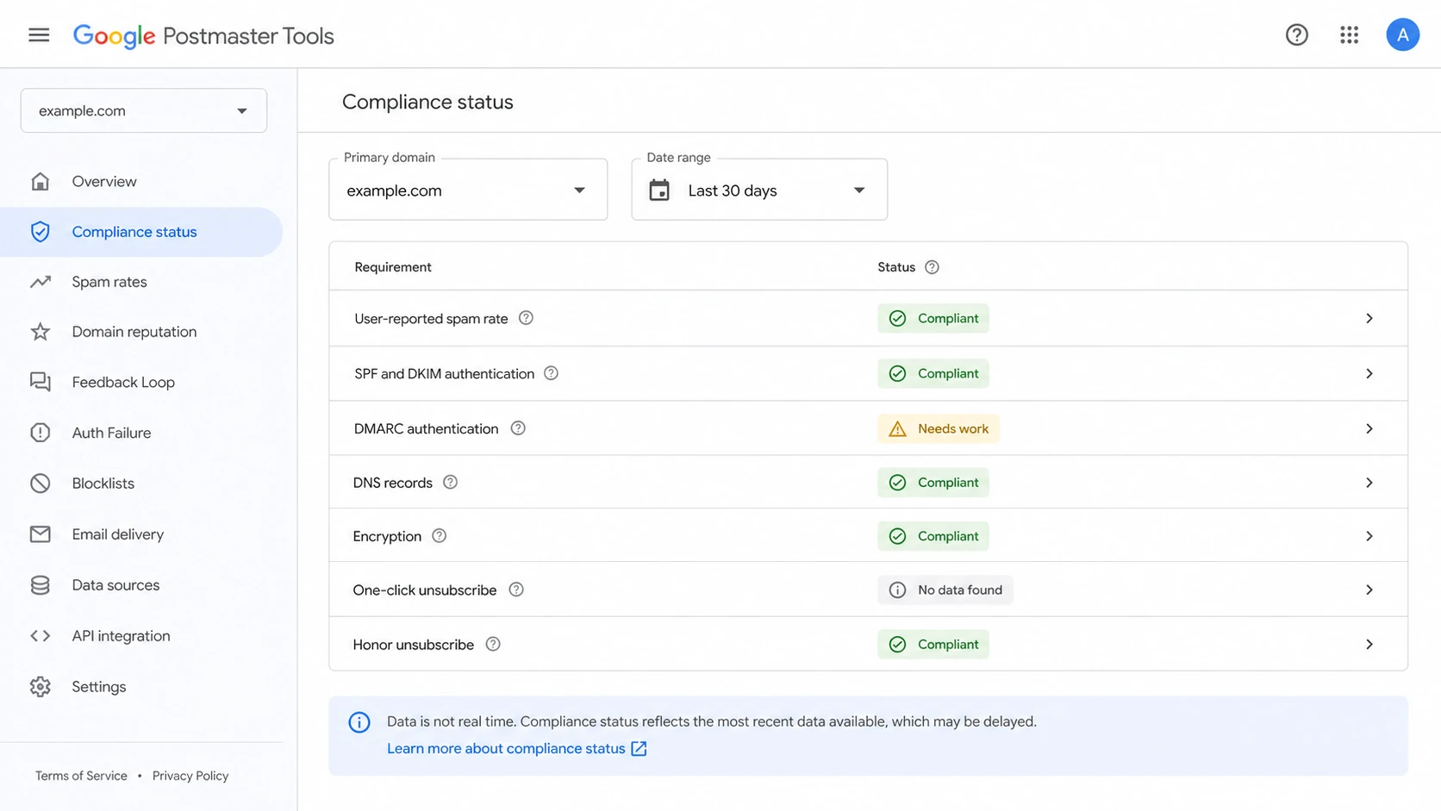Screen dimensions: 1441x811
Task: Open the account avatar A
Action: (x=1402, y=35)
